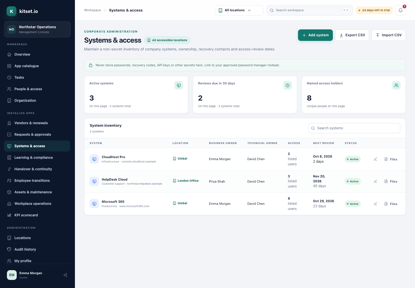The height and width of the screenshot is (288, 415).
Task: Click the All accessible locations badge
Action: (167, 40)
